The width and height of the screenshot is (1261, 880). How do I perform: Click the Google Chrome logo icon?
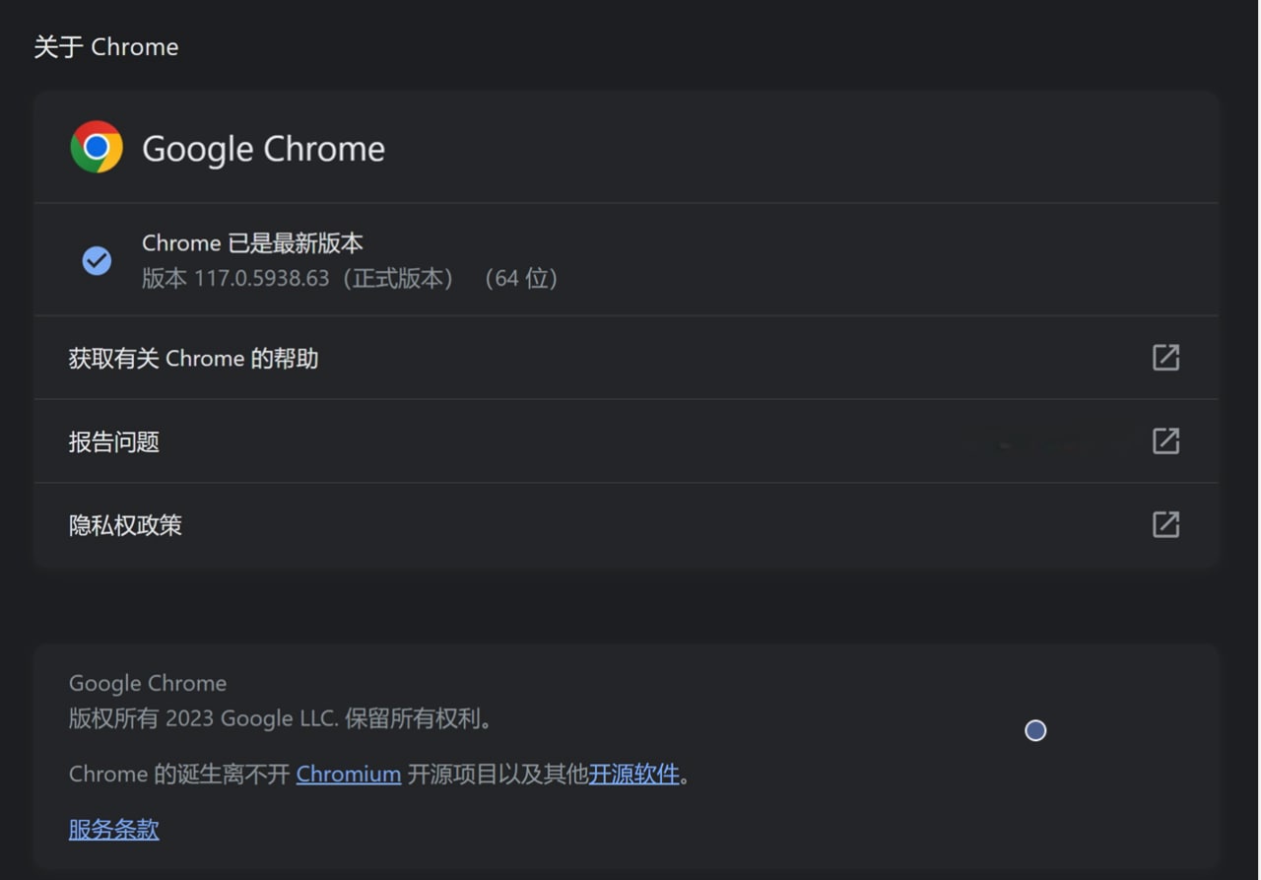(97, 148)
